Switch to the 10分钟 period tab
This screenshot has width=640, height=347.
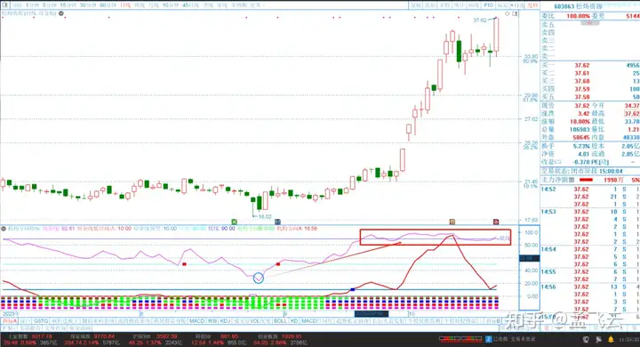(x=171, y=5)
